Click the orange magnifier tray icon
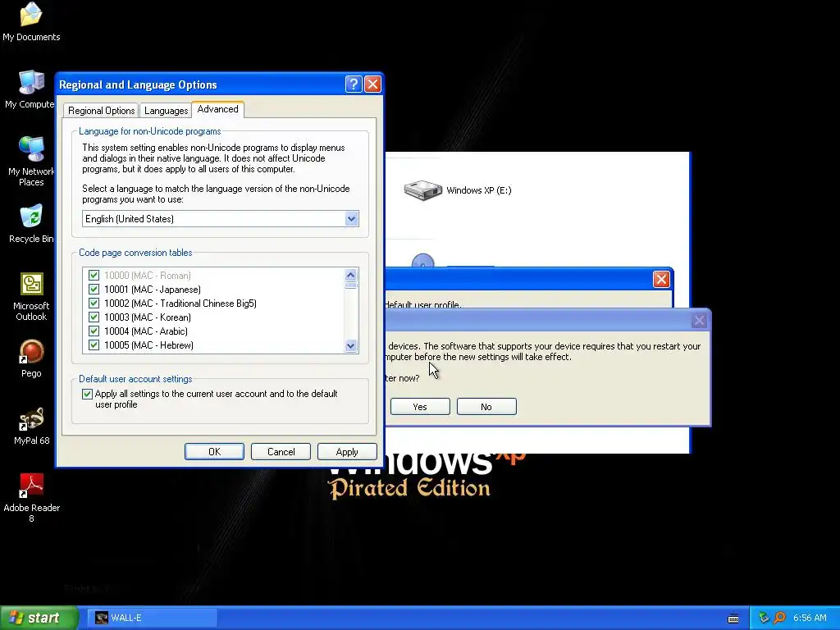Image resolution: width=840 pixels, height=630 pixels. 779,618
